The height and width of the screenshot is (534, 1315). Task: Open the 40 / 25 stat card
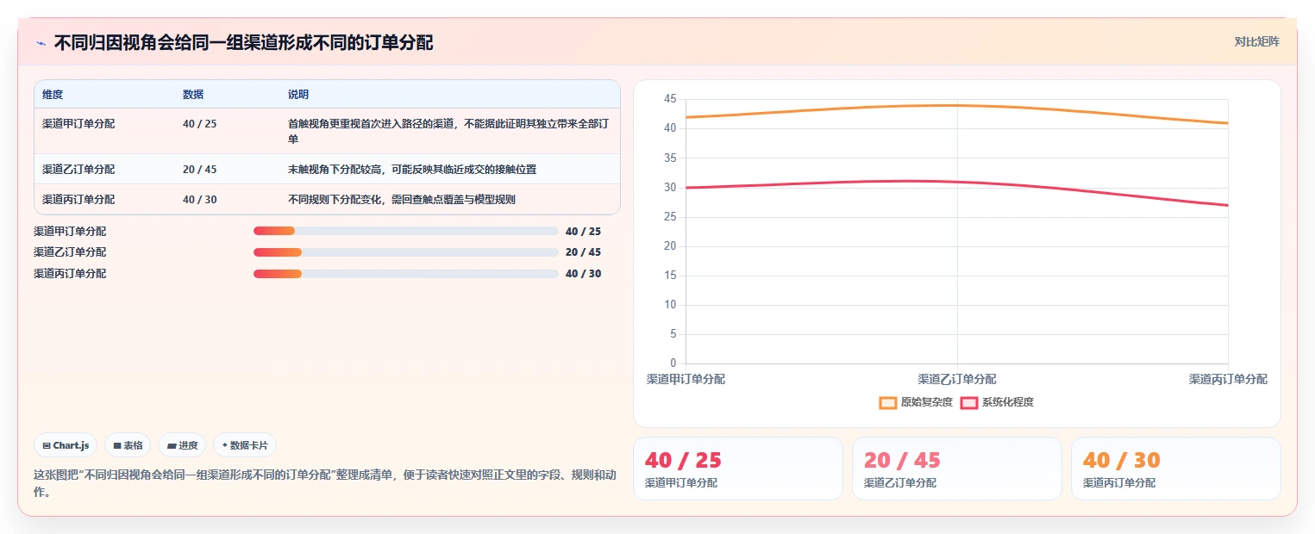pos(738,469)
